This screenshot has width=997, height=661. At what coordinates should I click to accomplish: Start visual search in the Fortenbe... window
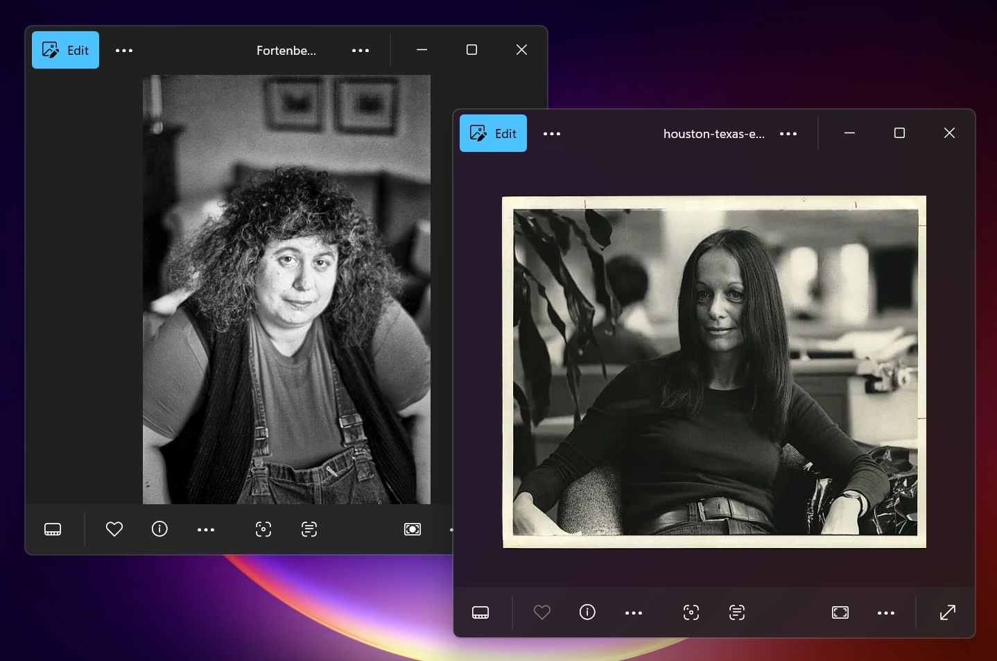[x=263, y=529]
